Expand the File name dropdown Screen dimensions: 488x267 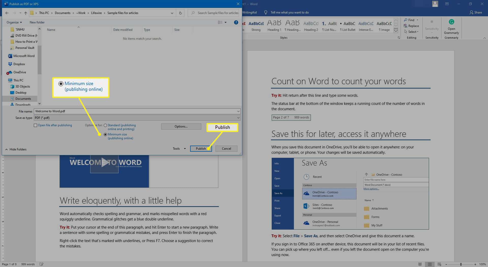coord(238,111)
